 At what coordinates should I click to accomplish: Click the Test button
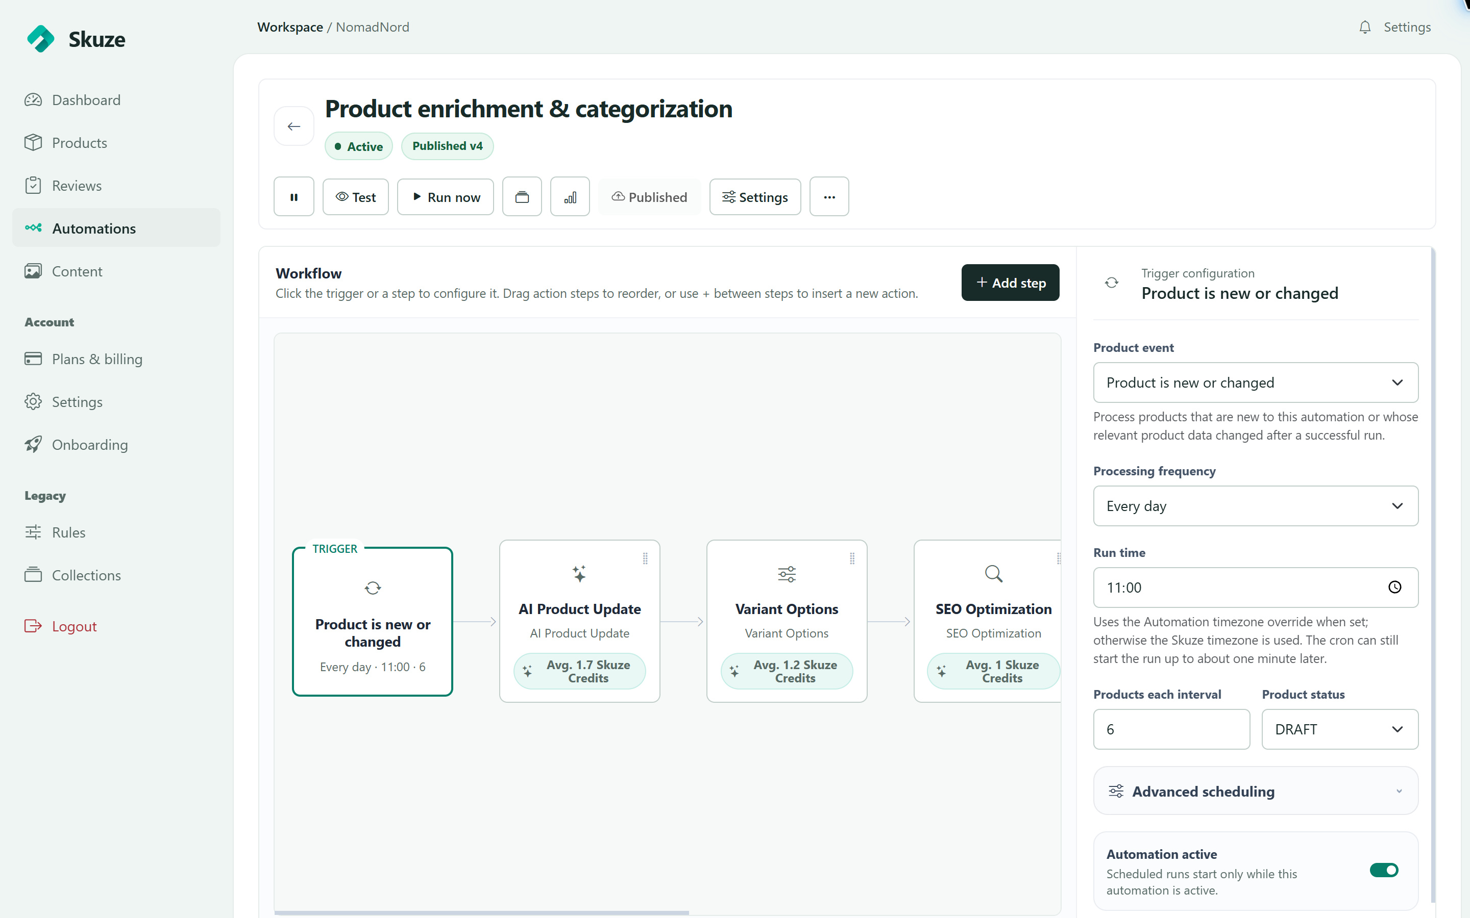(x=355, y=197)
